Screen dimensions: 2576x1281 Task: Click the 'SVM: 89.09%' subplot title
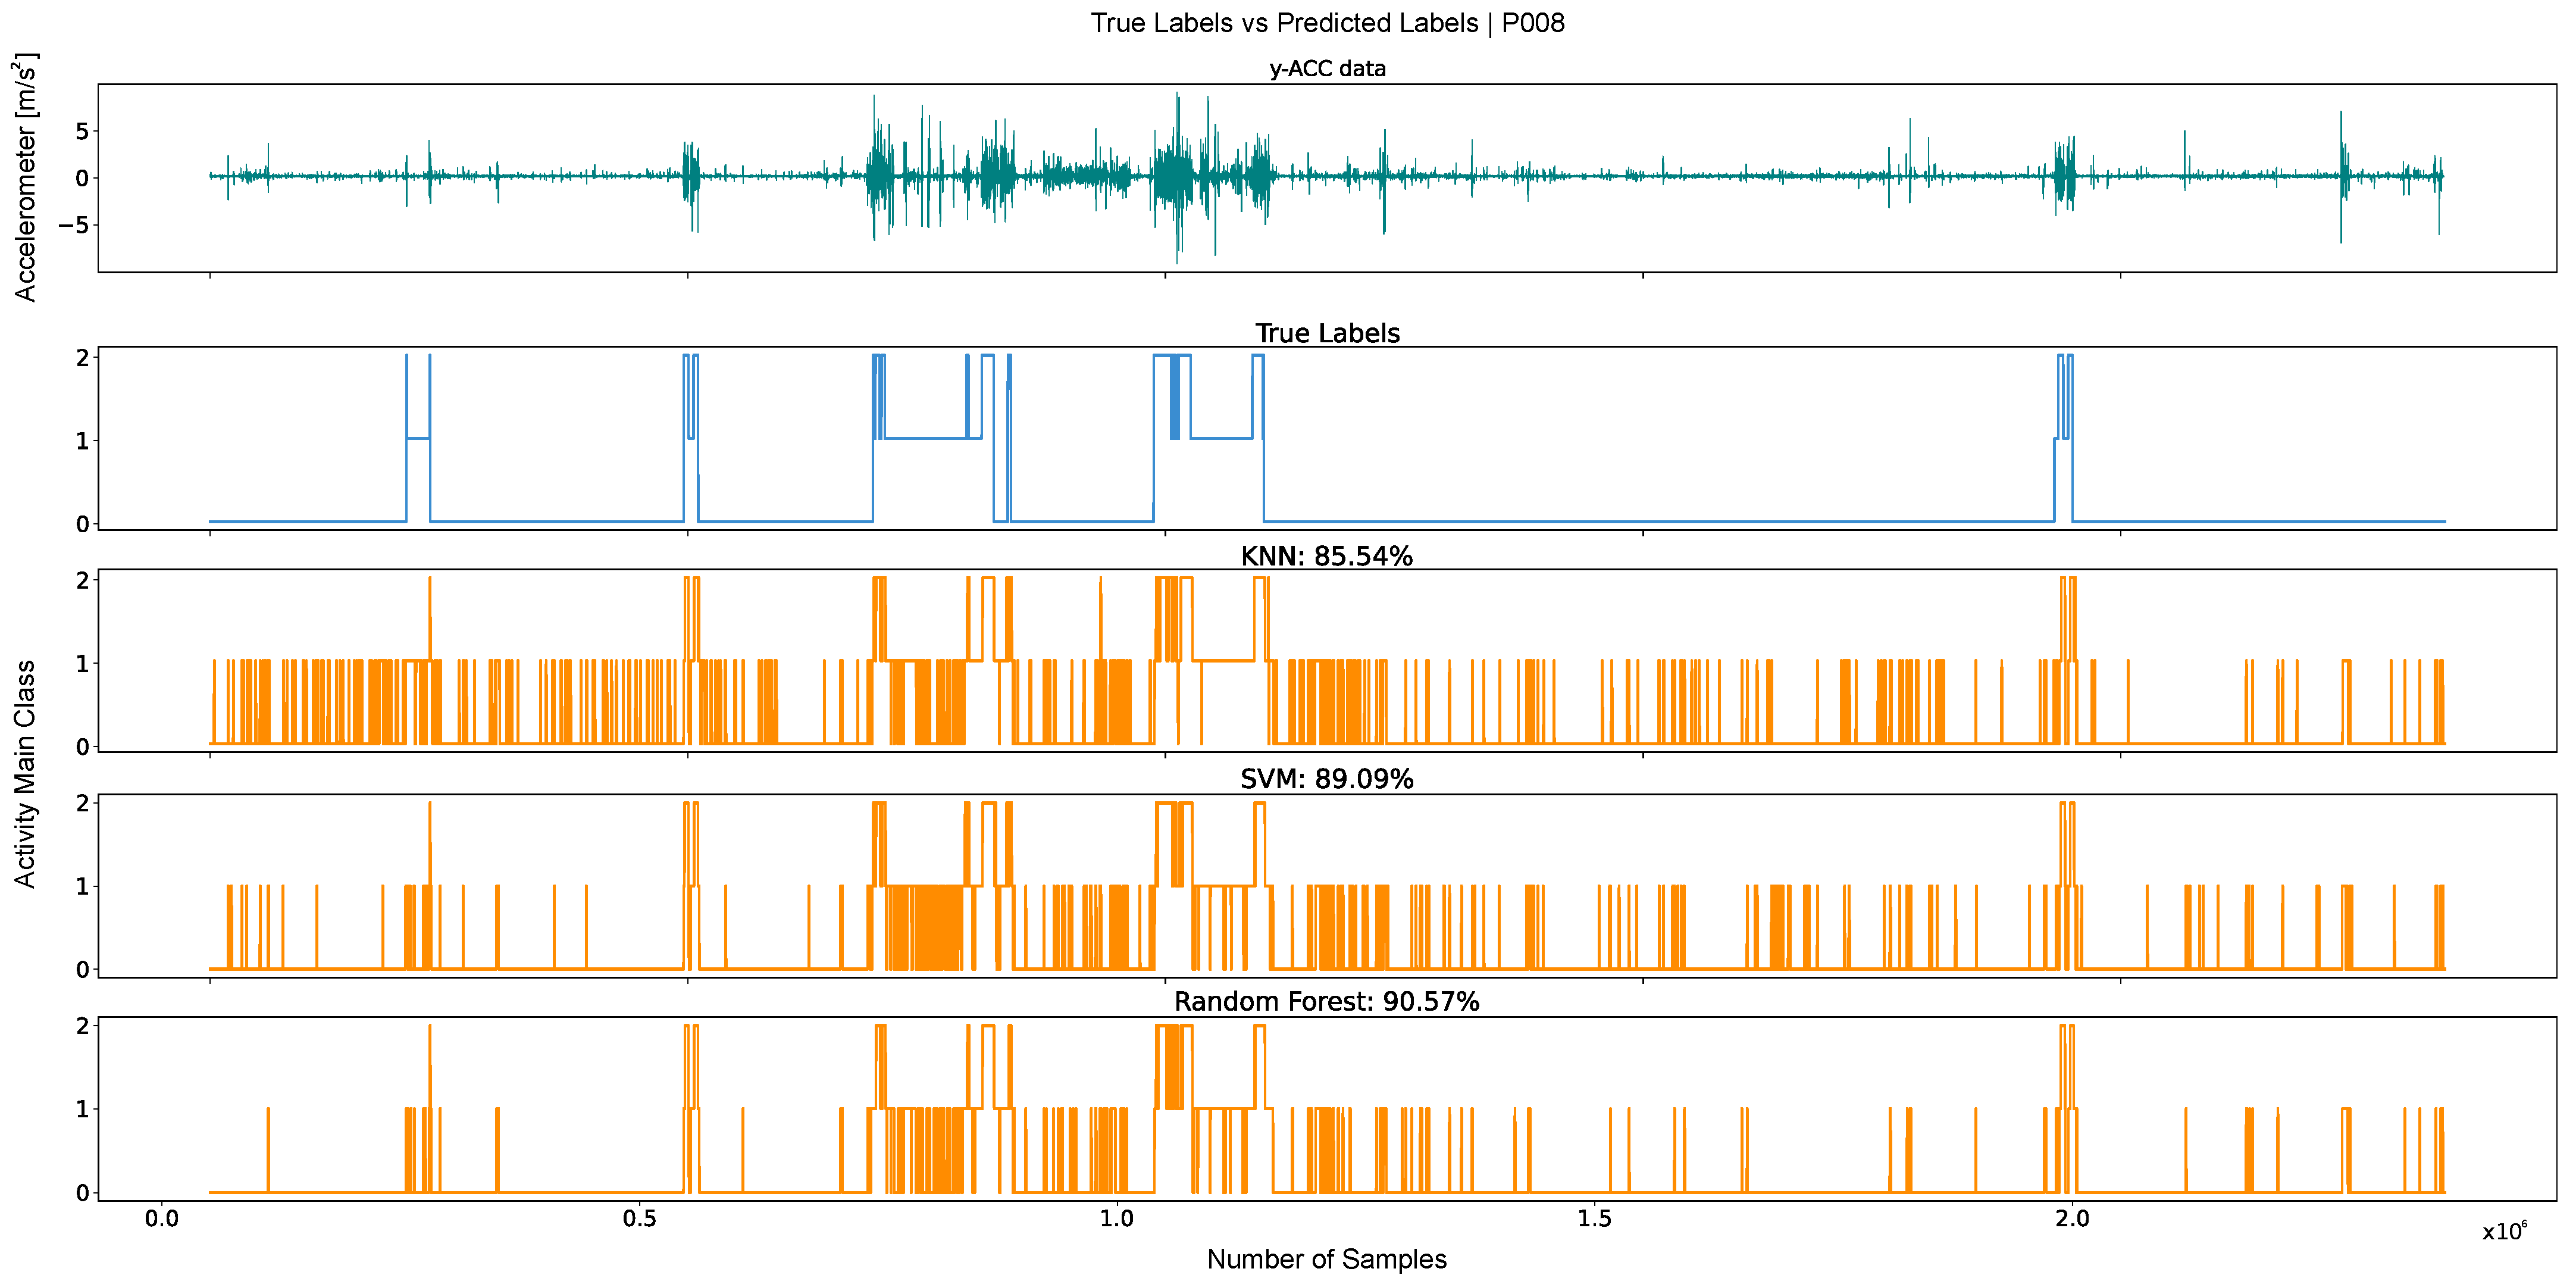tap(1327, 779)
